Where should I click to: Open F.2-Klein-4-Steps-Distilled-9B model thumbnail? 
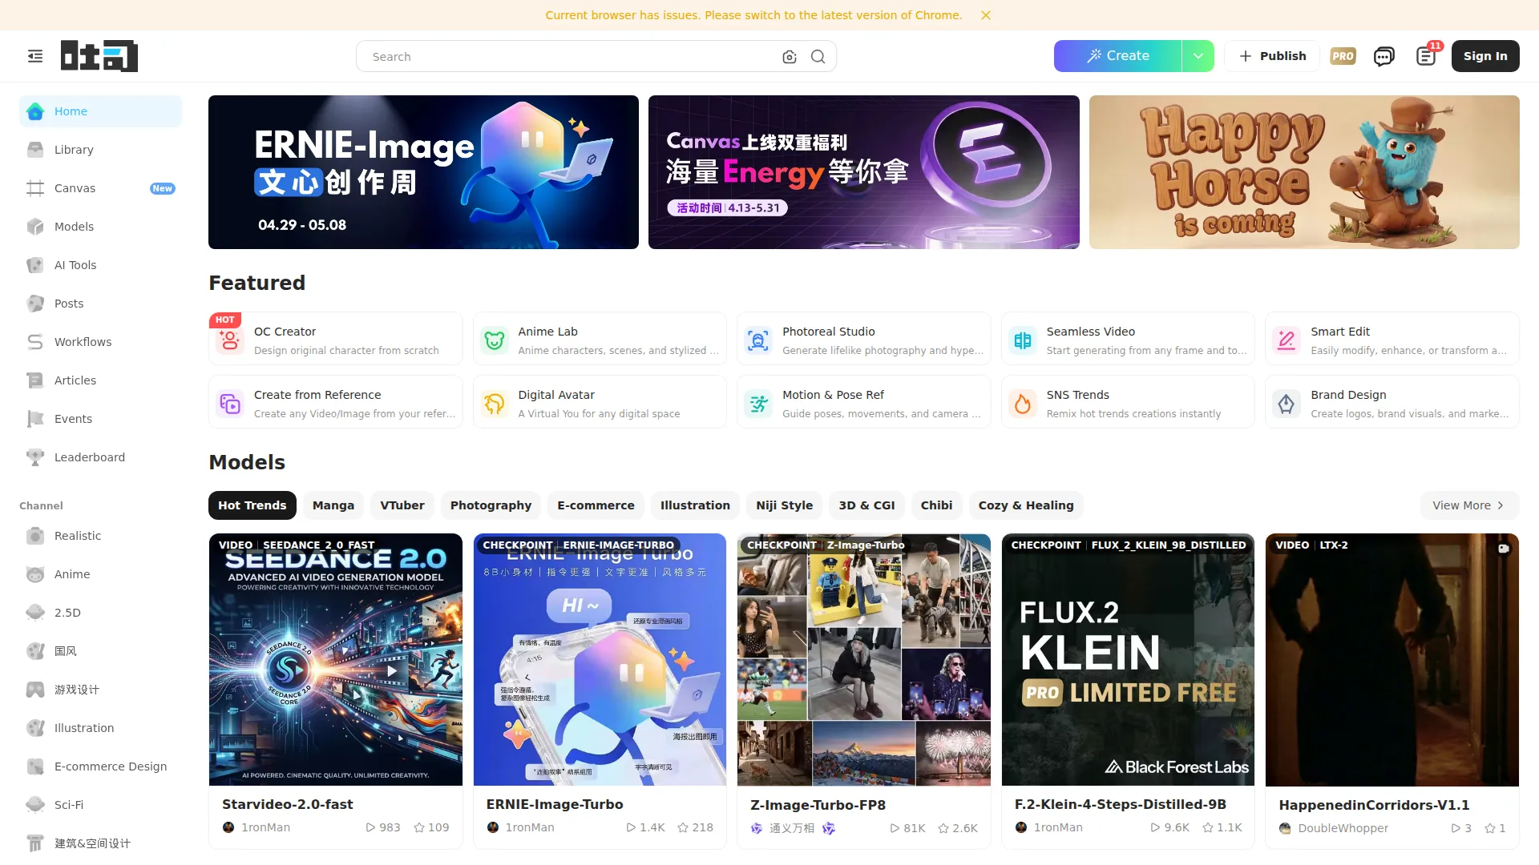pos(1128,660)
